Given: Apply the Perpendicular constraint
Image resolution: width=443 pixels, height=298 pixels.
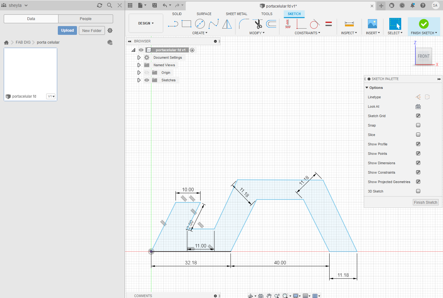Looking at the screenshot, I should pyautogui.click(x=301, y=24).
